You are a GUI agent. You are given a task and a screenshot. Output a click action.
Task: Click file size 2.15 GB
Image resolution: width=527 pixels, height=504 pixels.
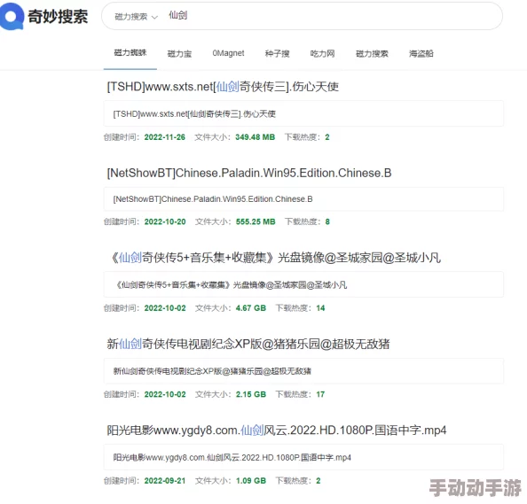pyautogui.click(x=251, y=394)
